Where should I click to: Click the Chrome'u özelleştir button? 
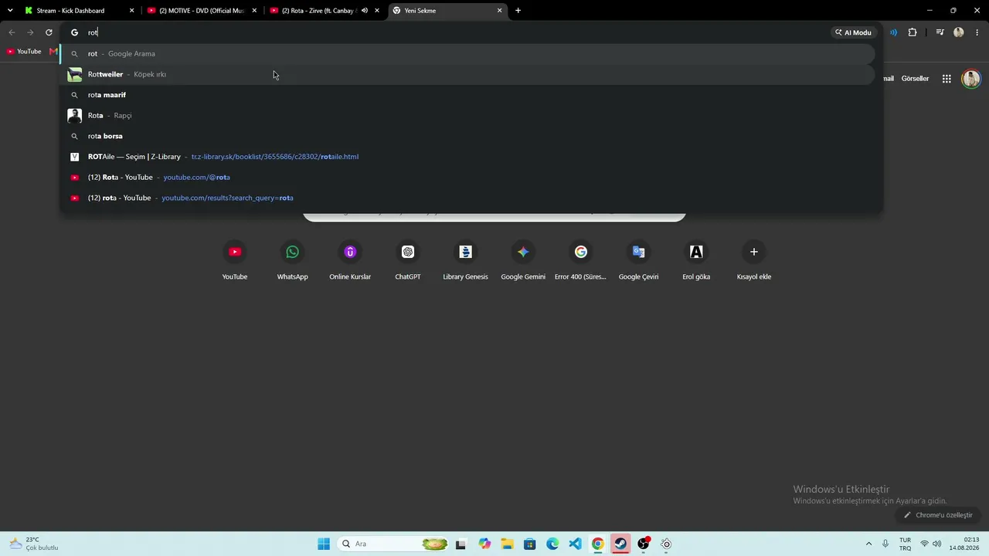[x=938, y=515]
